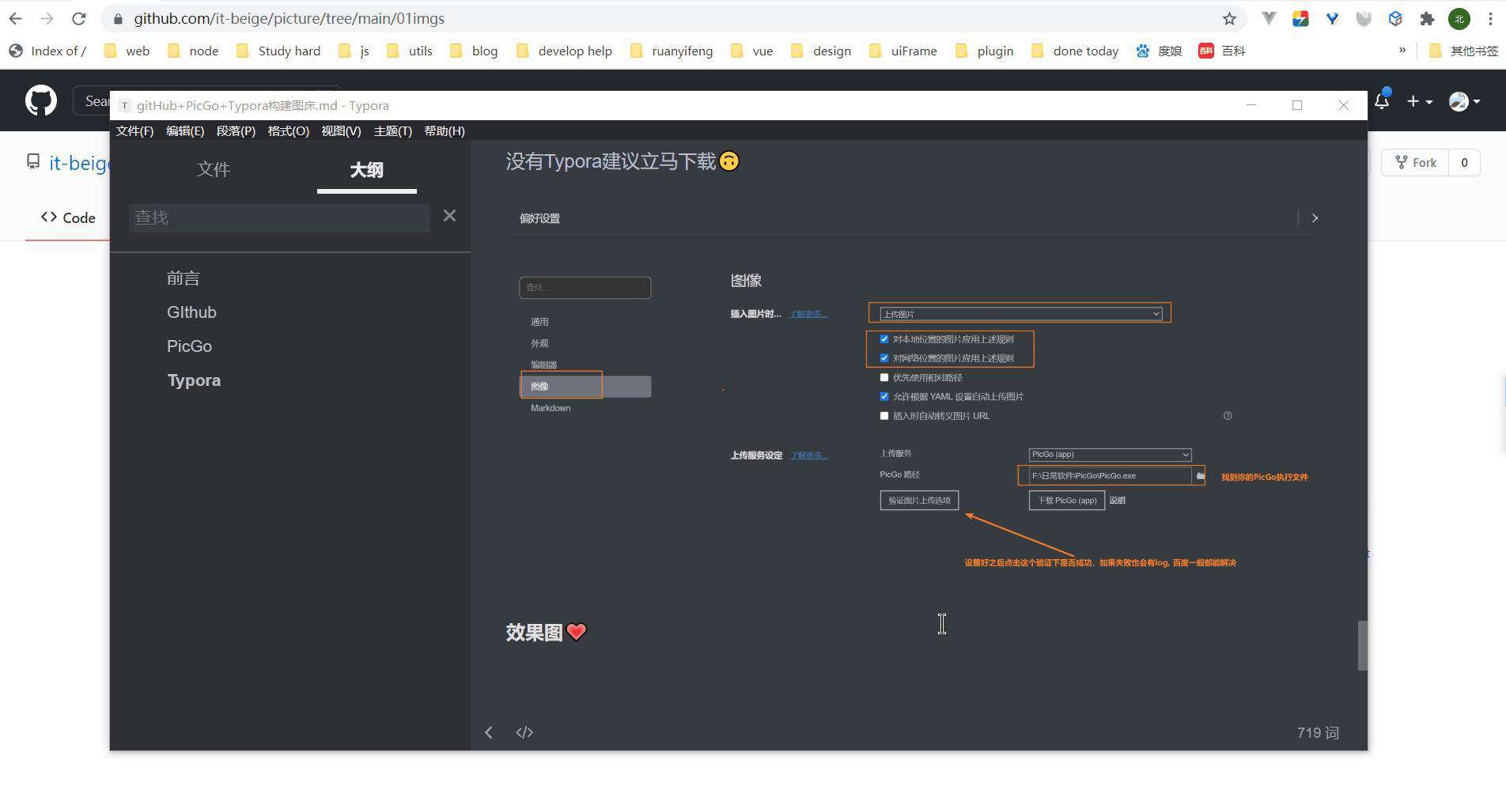Click 了解更多 link beside 上传服务设定

pyautogui.click(x=809, y=455)
